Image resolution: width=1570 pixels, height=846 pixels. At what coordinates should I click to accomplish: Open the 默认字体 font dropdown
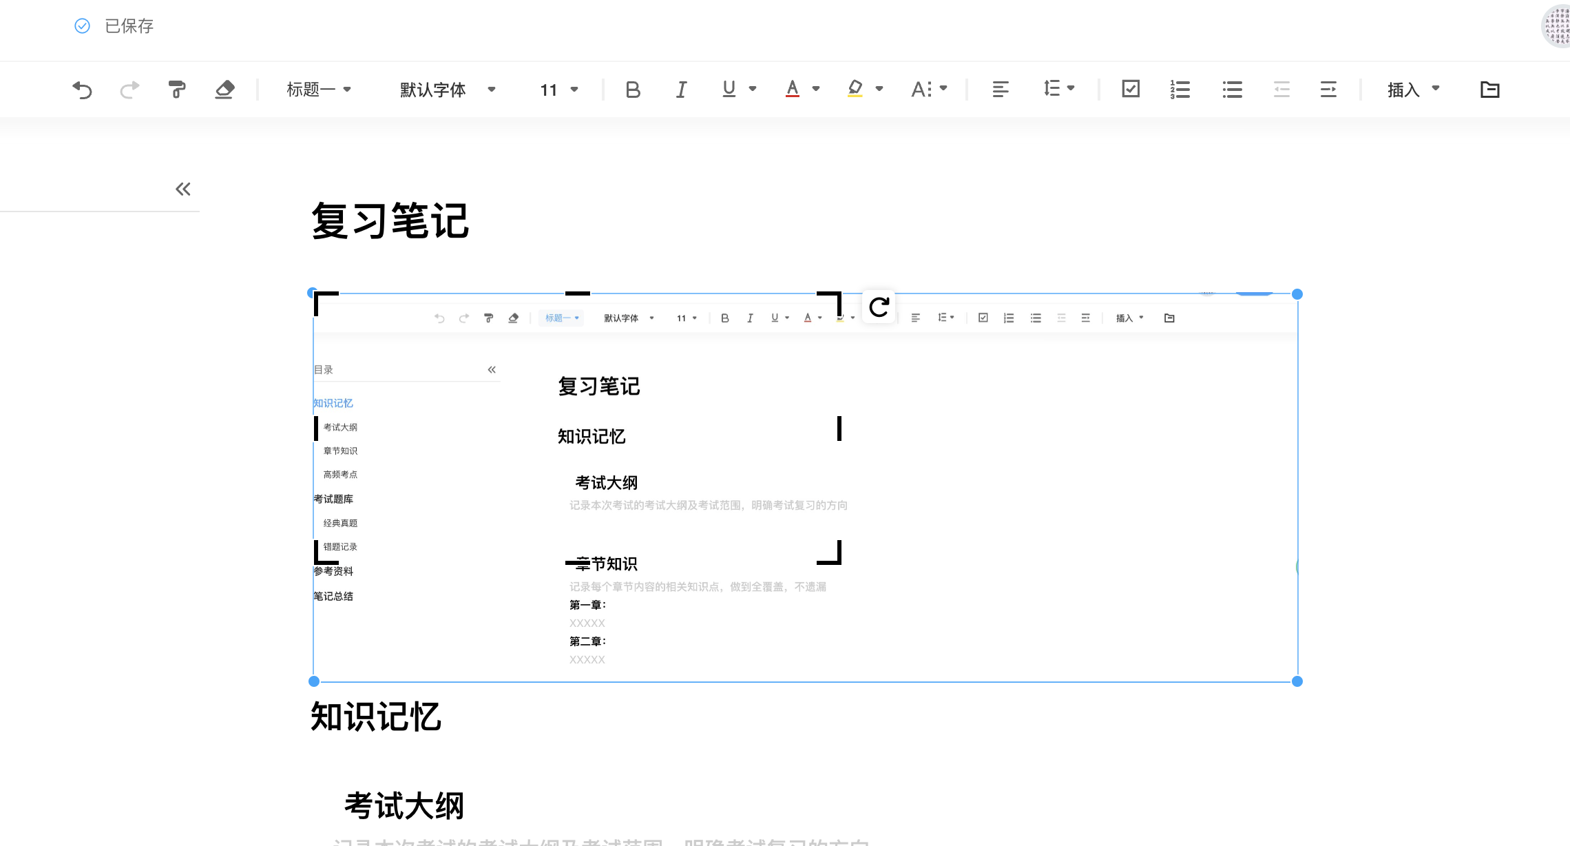[448, 90]
